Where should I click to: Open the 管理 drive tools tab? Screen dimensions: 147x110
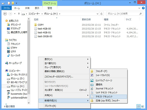tap(50, 8)
